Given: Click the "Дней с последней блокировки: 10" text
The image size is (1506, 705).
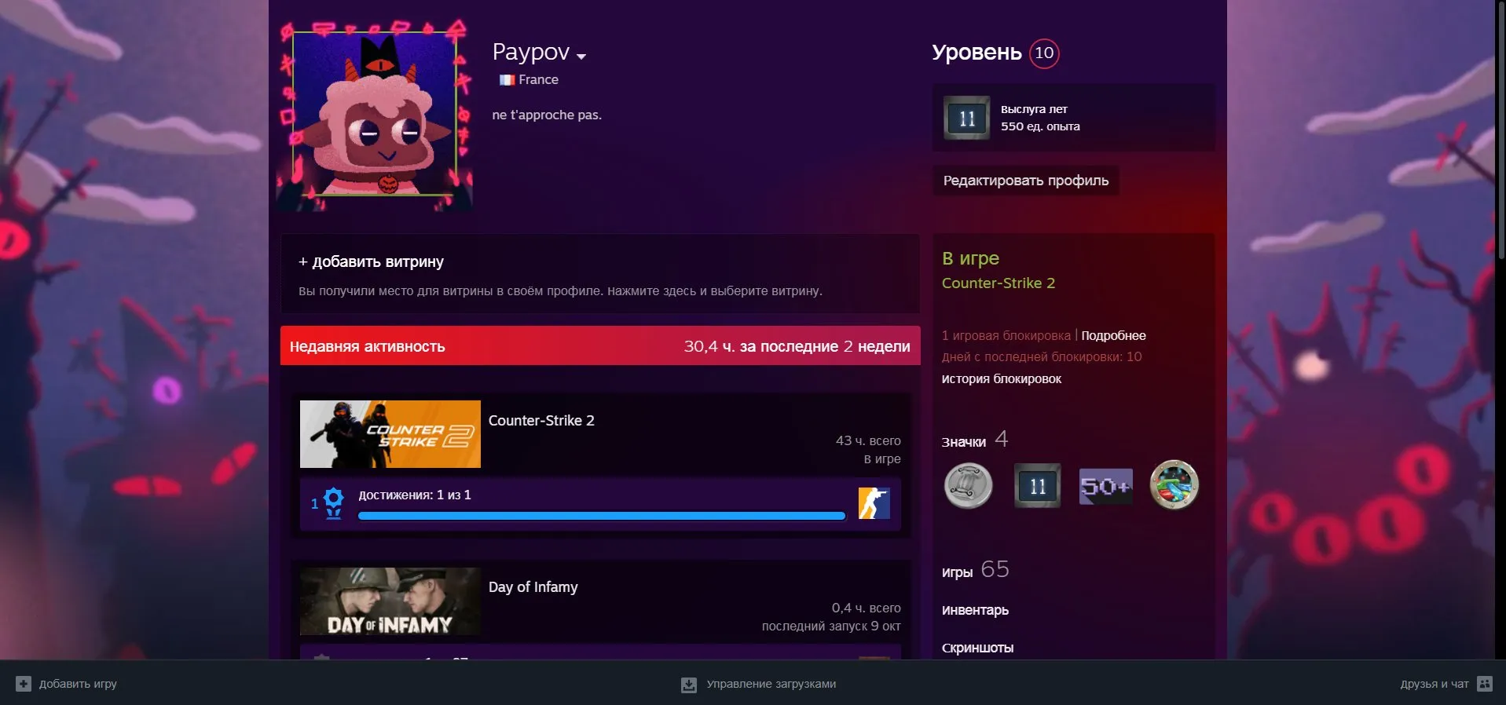Looking at the screenshot, I should point(1042,357).
